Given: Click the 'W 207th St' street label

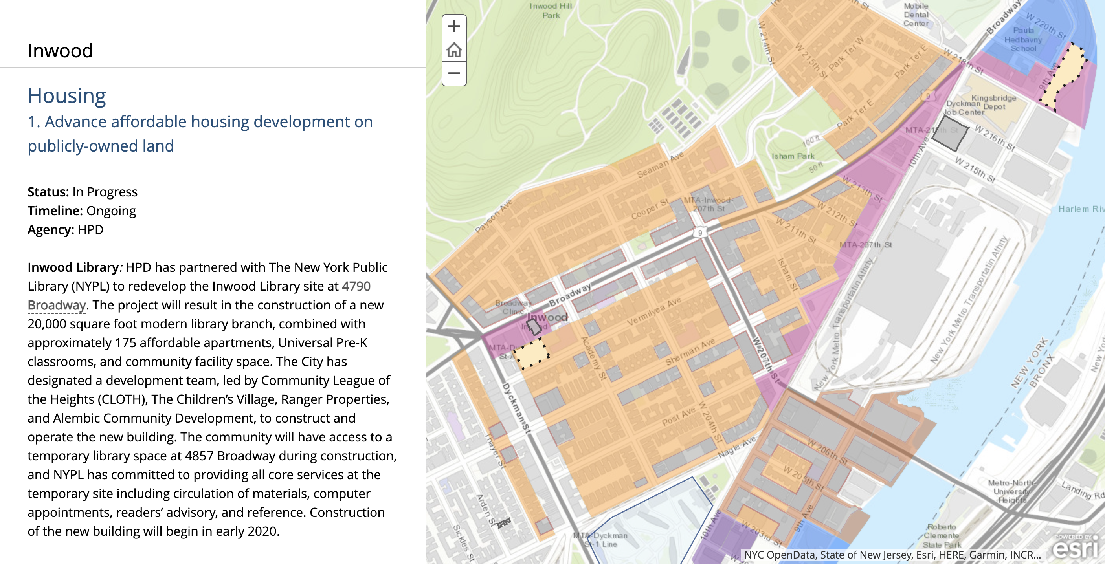Looking at the screenshot, I should (767, 359).
